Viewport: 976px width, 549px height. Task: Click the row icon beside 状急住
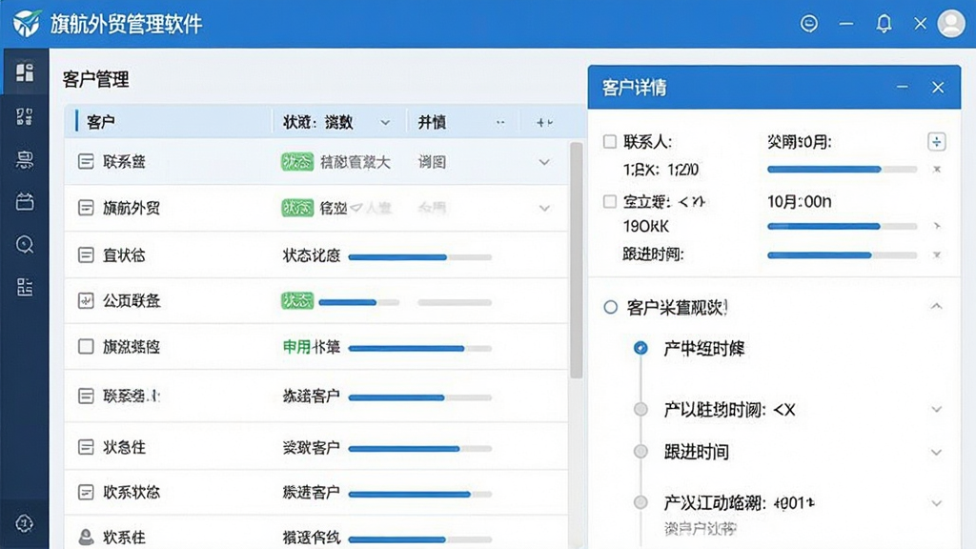(x=86, y=447)
